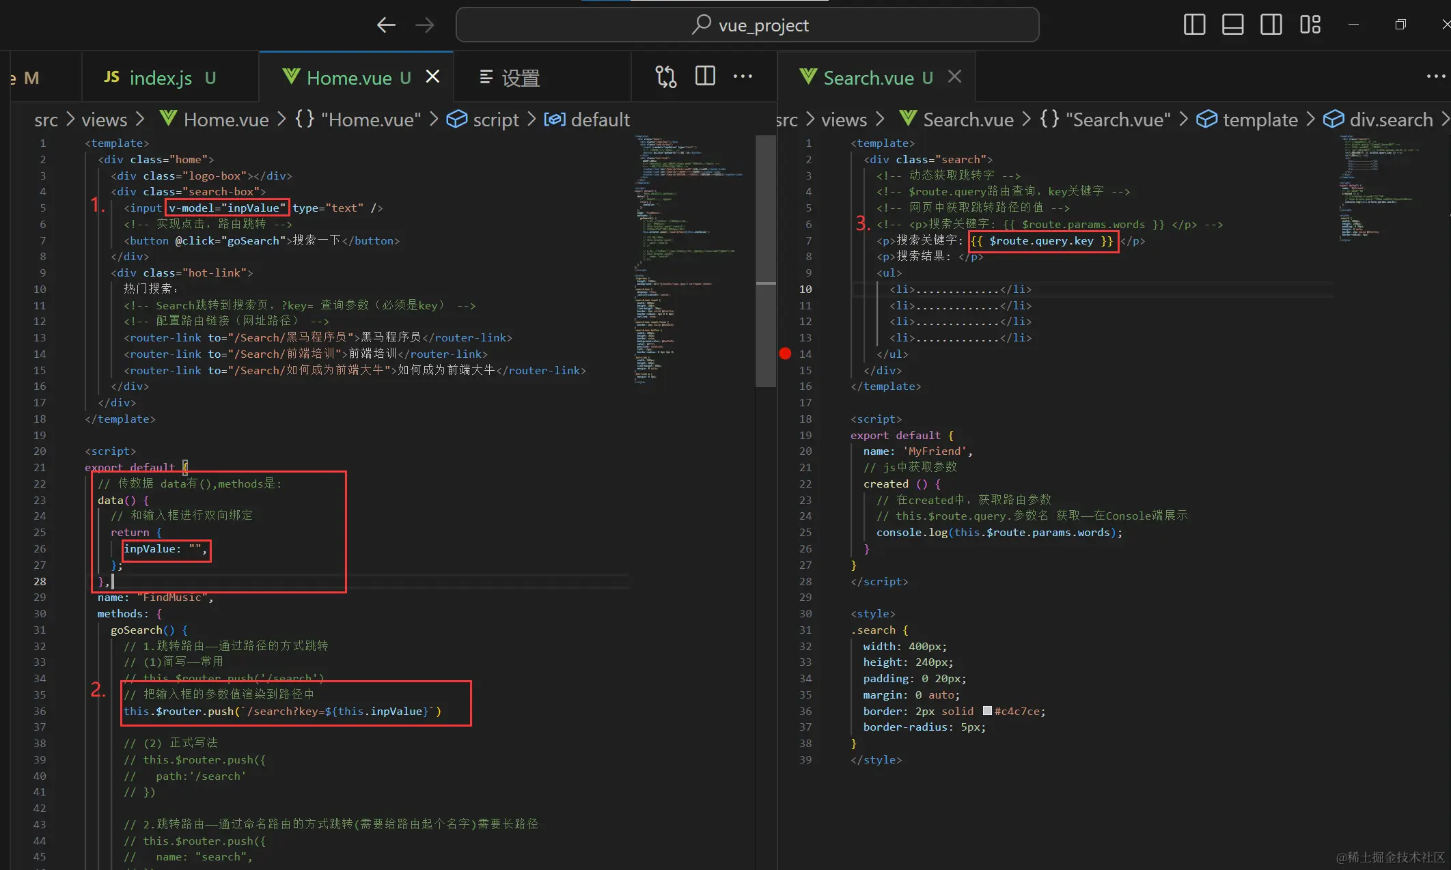Close the Home.vue tab
The width and height of the screenshot is (1451, 870).
tap(432, 76)
